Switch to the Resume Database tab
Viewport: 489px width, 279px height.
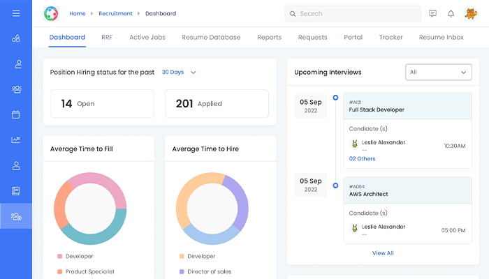[x=211, y=38]
